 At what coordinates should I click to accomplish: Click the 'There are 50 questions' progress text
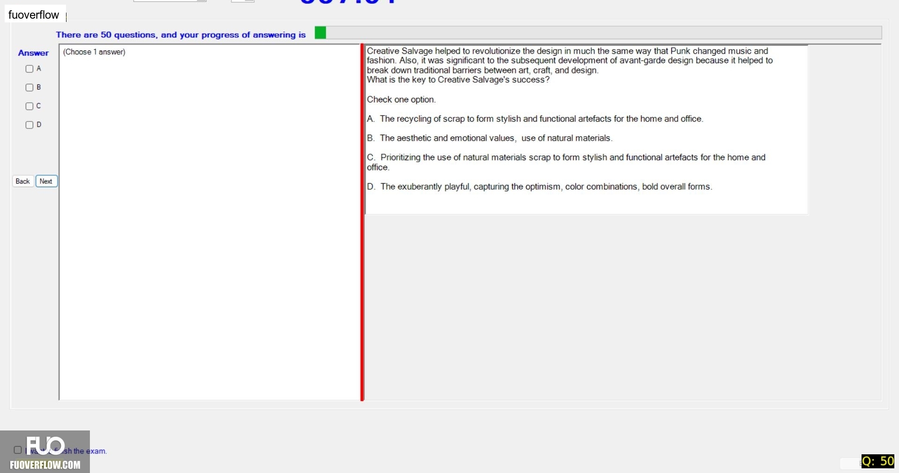point(181,35)
